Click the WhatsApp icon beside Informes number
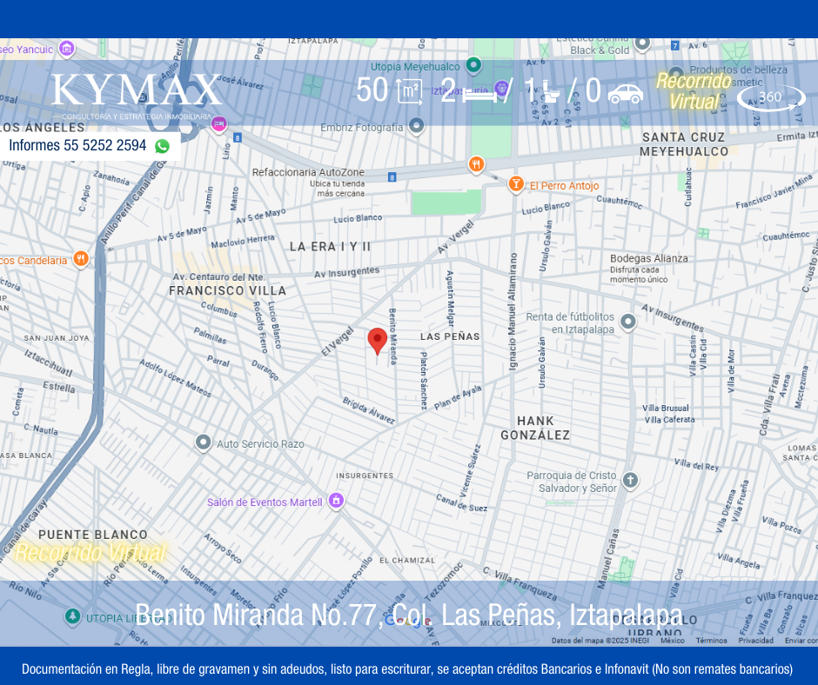The height and width of the screenshot is (685, 818). pos(162,146)
